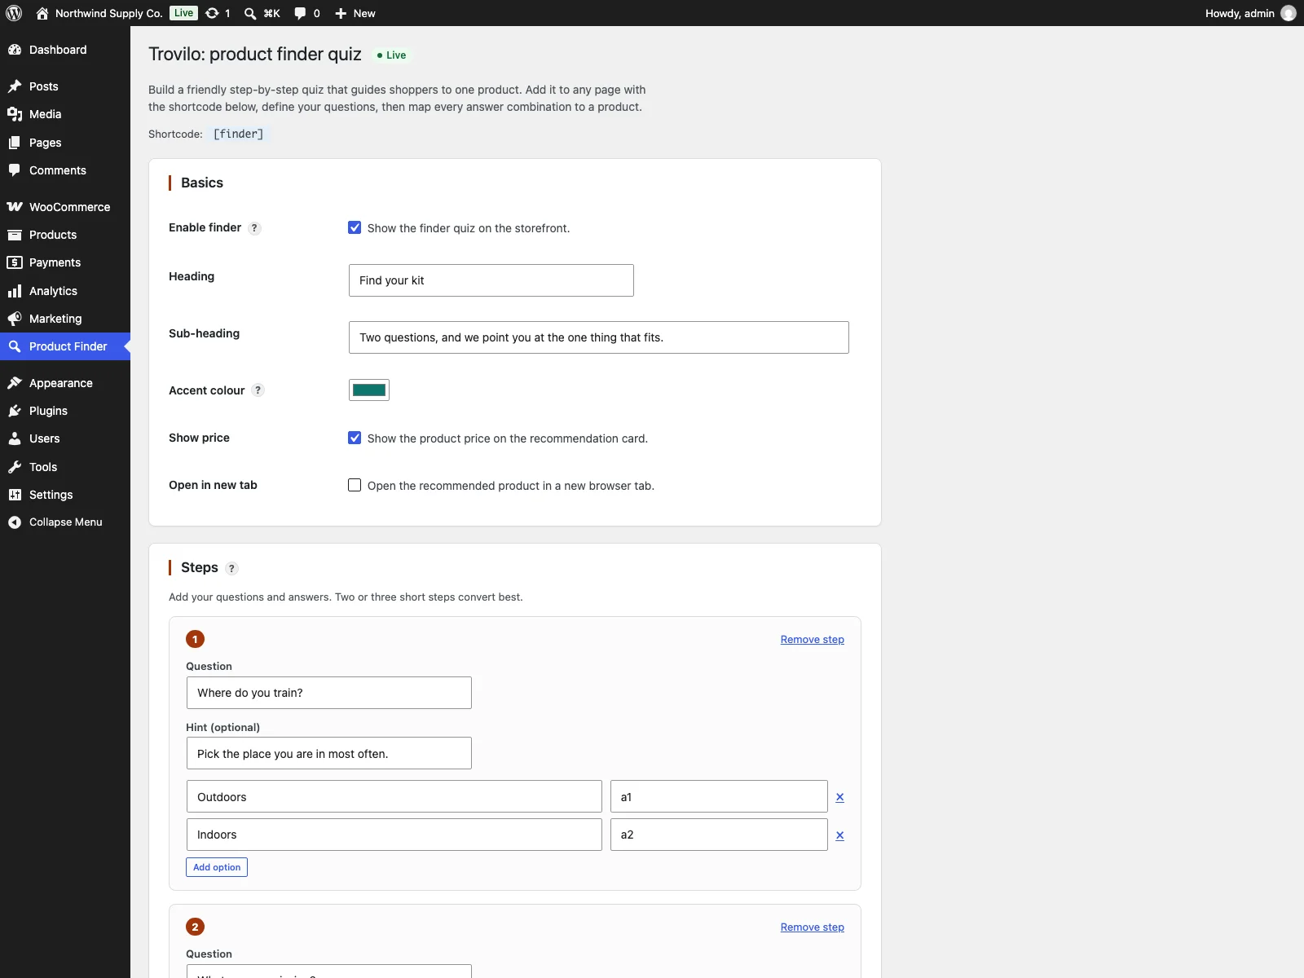Click Add option button in step 1
The width and height of the screenshot is (1304, 978).
coord(217,867)
